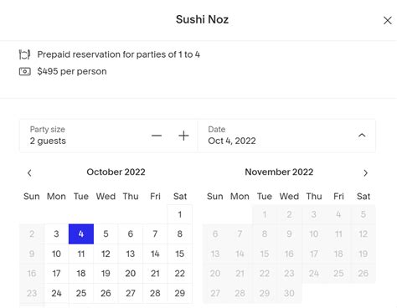Pick Monday October 10
The height and width of the screenshot is (308, 397).
(56, 254)
